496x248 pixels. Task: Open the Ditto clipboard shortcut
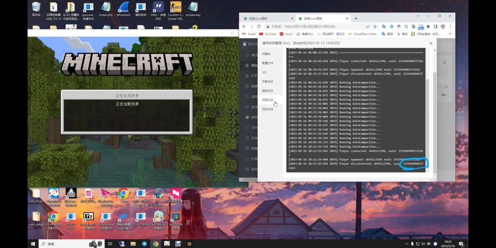(158, 8)
